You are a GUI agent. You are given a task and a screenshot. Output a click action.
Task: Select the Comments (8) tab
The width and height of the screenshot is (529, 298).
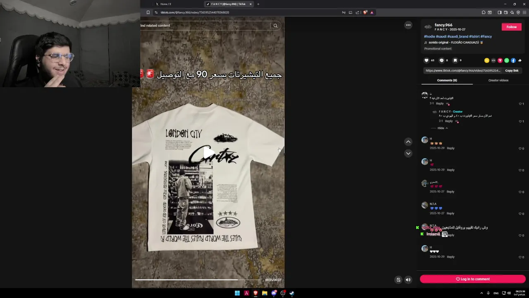[x=447, y=80]
